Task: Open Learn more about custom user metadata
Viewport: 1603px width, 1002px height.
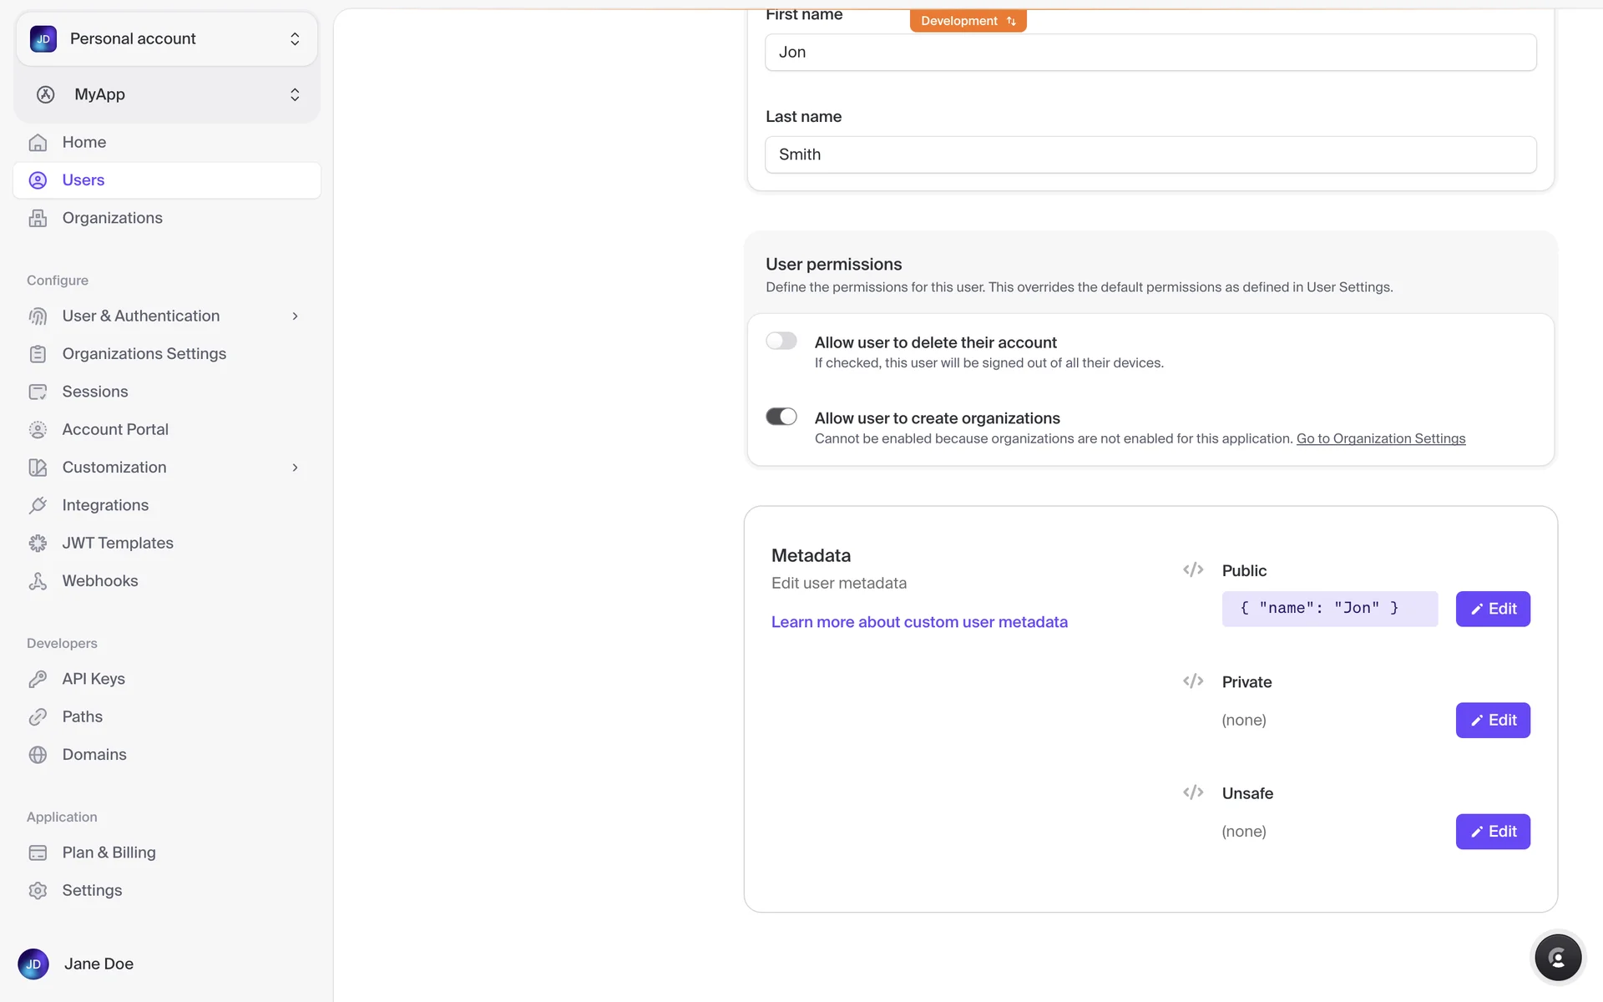Action: [919, 622]
